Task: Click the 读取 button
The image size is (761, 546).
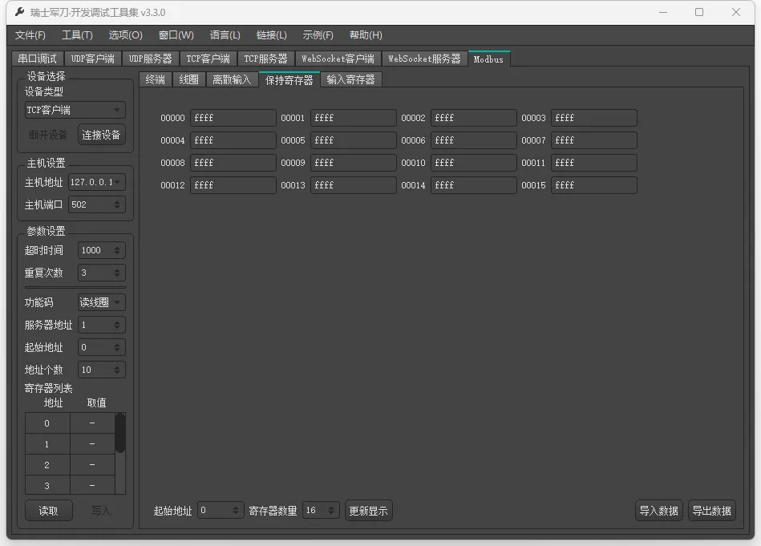Action: (x=49, y=511)
